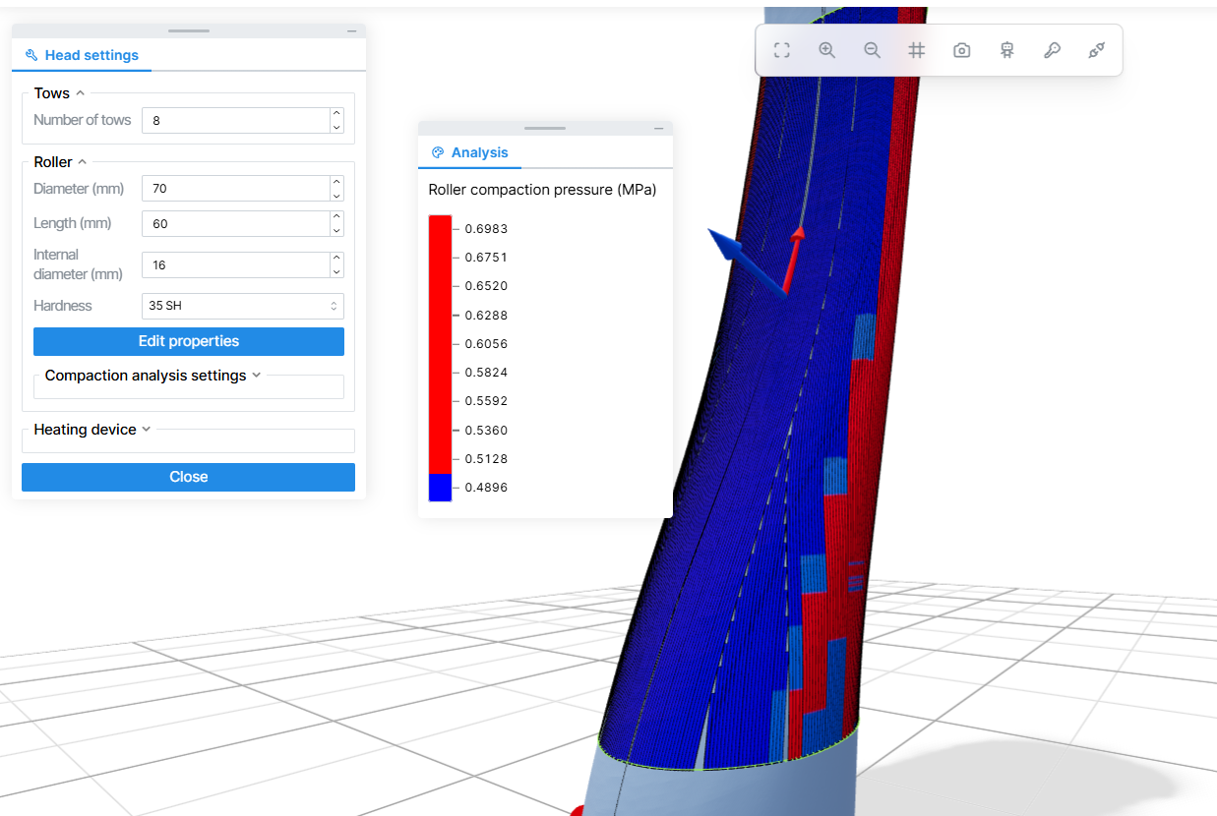Click the Number of tows label
Screen dimensions: 1217x816
[x=83, y=120]
